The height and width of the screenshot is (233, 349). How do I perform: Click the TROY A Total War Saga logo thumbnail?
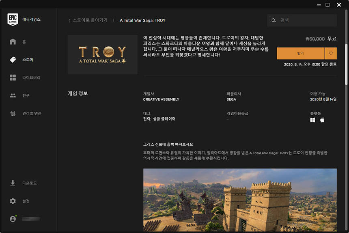coord(102,55)
